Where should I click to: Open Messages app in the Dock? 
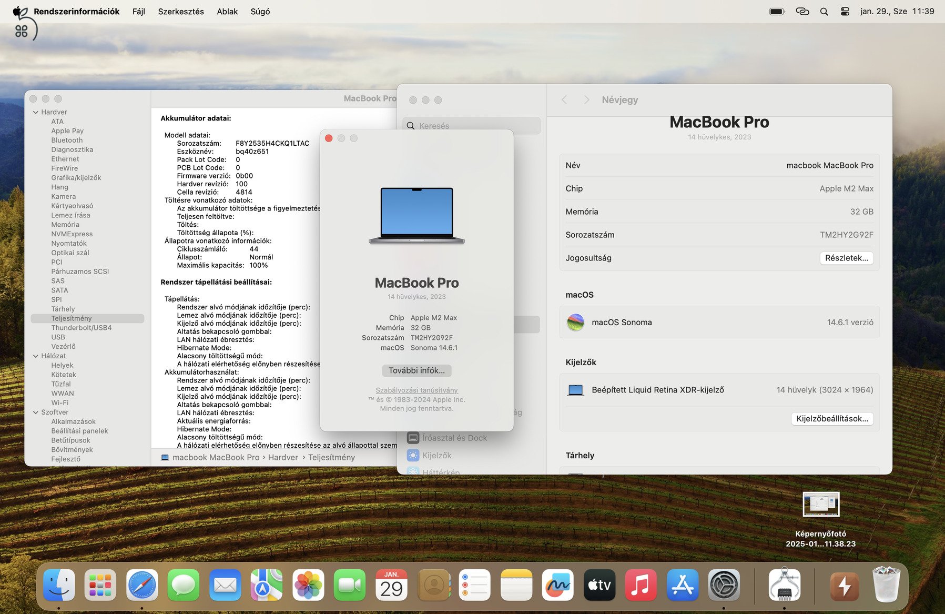(x=184, y=585)
